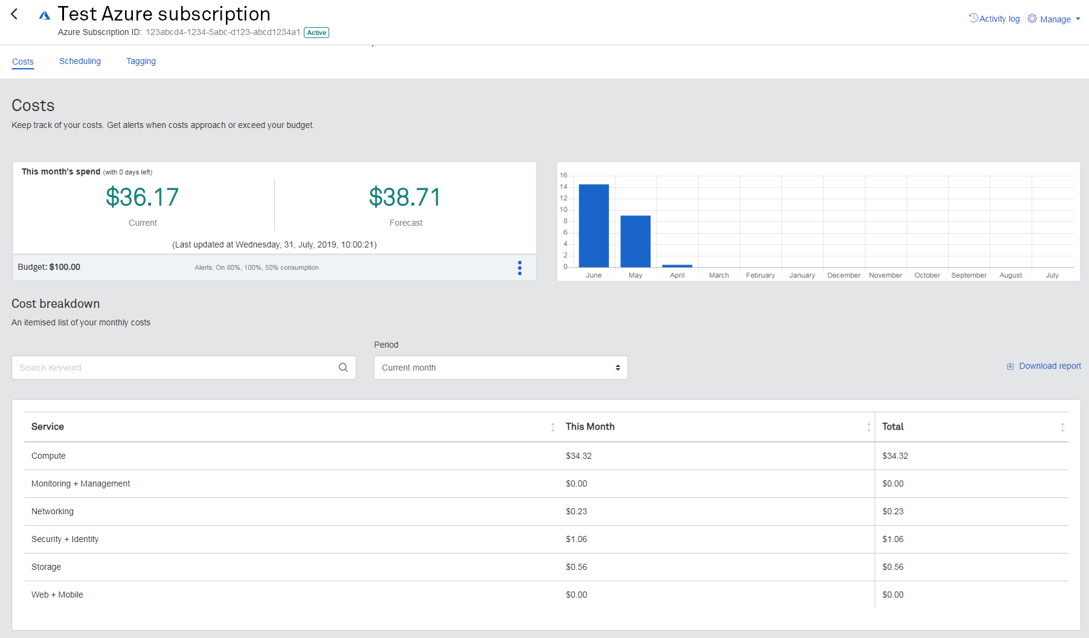Sort by This Month column arrows
Screen dimensions: 1089x638
coord(869,427)
